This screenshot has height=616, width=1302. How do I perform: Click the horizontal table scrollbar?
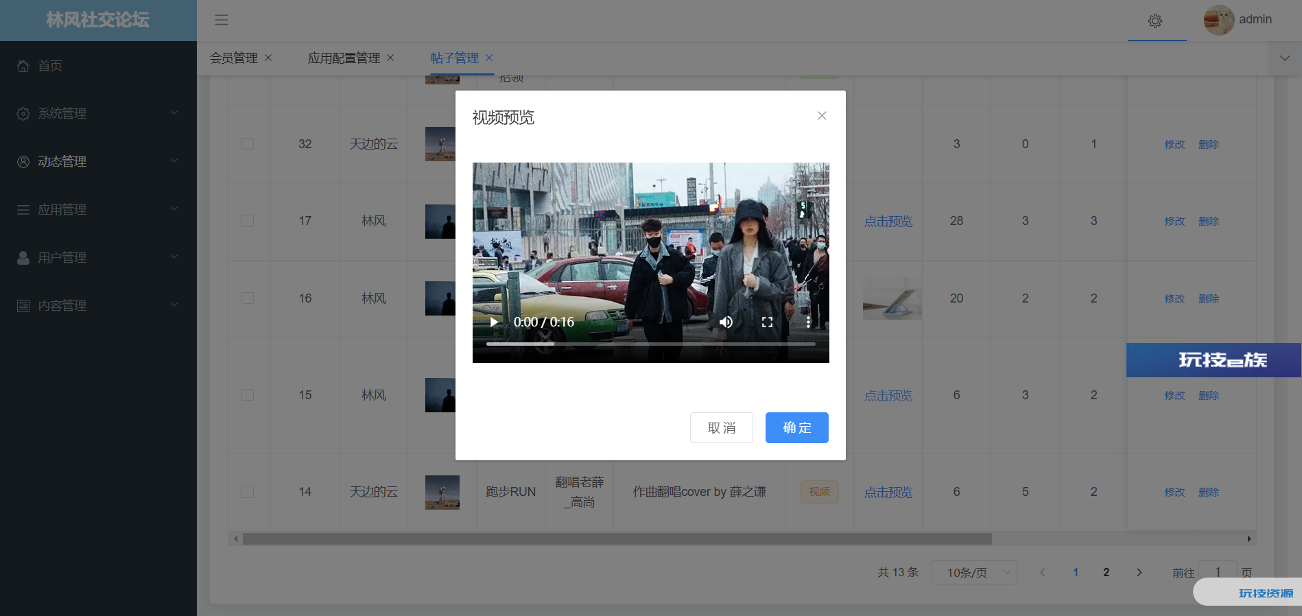pyautogui.click(x=617, y=539)
